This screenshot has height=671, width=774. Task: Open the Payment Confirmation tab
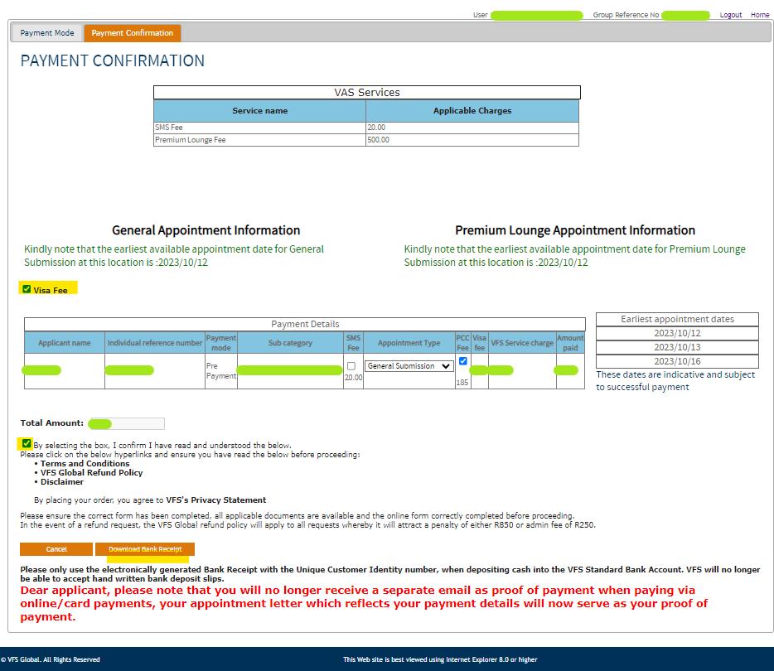133,33
